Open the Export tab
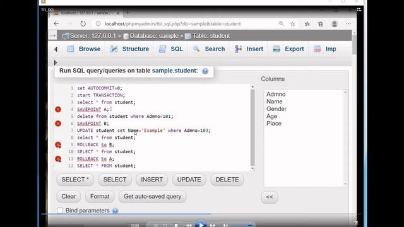This screenshot has height=227, width=404. [288, 49]
